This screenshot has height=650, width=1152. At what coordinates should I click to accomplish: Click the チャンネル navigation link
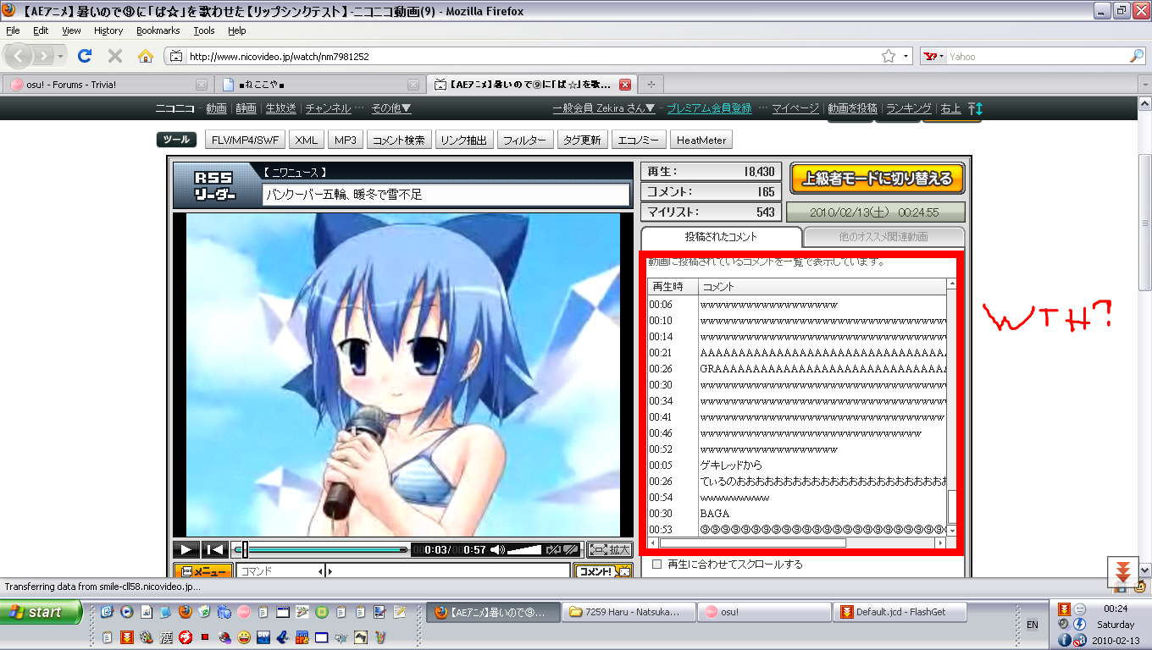point(328,108)
